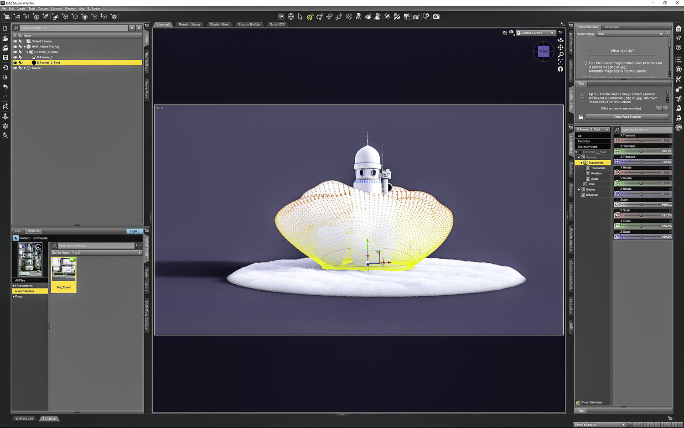Open the EJ Scripts menu
Screen dimensions: 684x428
94,9
